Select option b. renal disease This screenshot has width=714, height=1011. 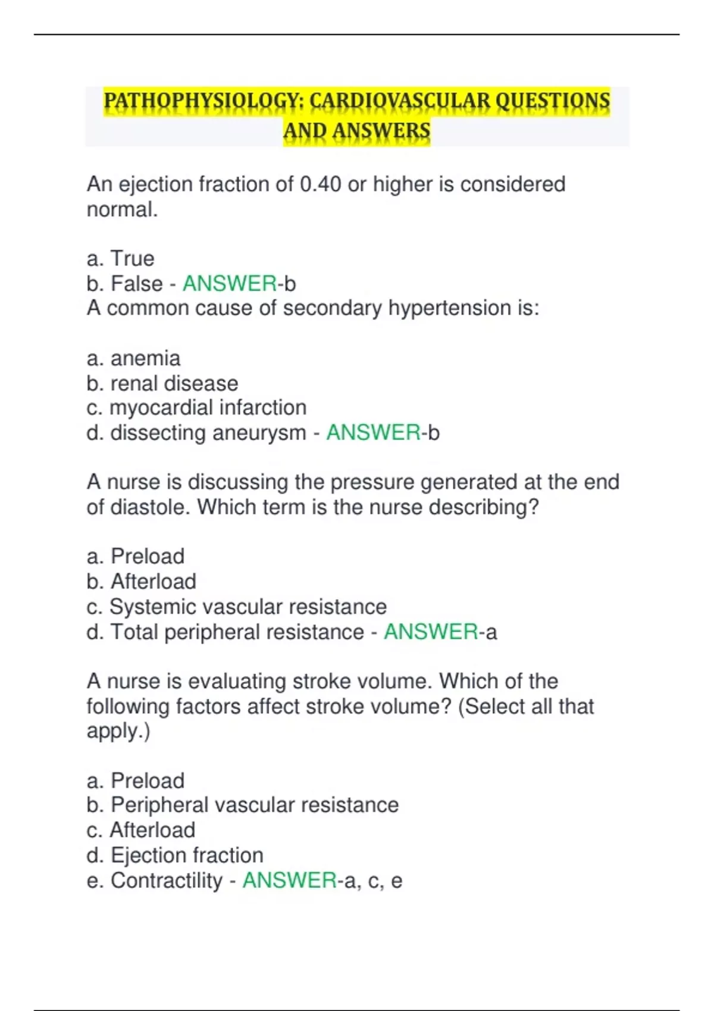point(162,384)
